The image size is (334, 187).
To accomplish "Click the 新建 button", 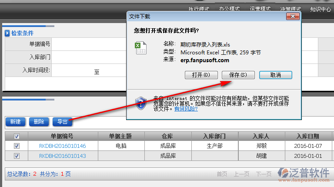I will 15,122.
